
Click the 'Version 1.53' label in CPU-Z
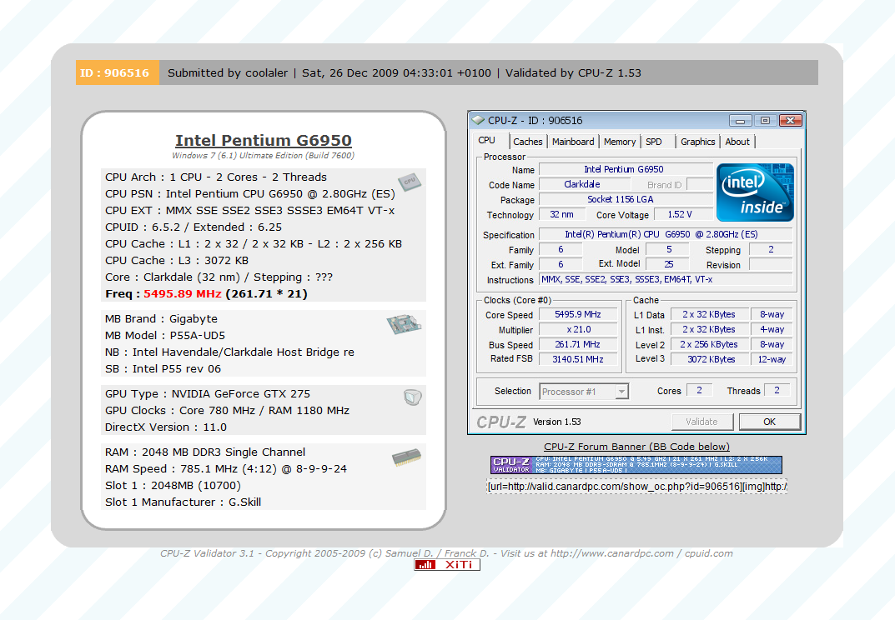click(557, 422)
